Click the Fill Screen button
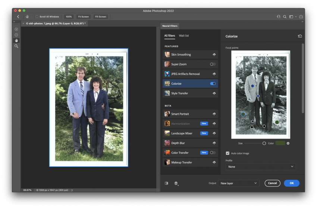Viewport: 317px width, 208px height. click(x=101, y=17)
